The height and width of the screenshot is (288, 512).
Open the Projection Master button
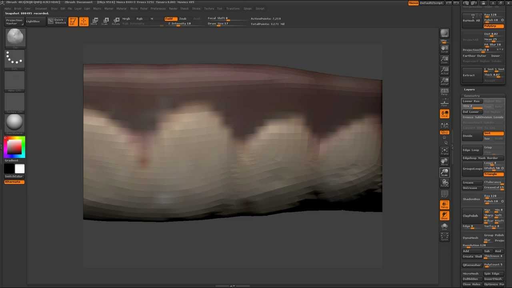14,22
